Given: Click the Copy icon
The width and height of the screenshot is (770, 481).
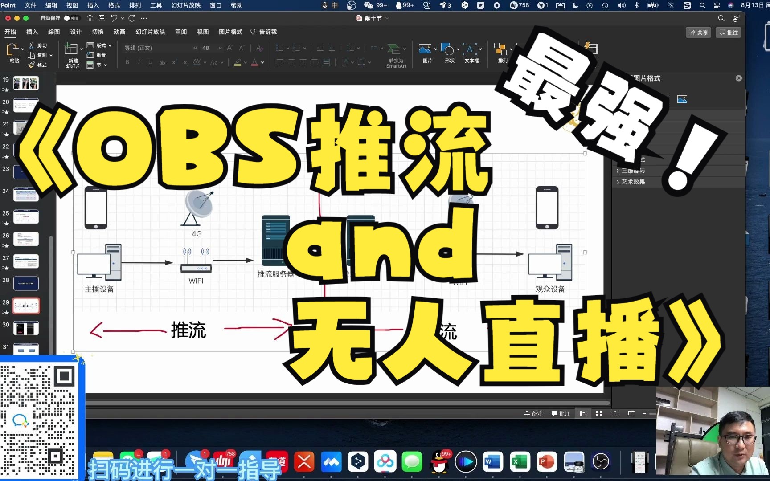Looking at the screenshot, I should click(x=31, y=55).
